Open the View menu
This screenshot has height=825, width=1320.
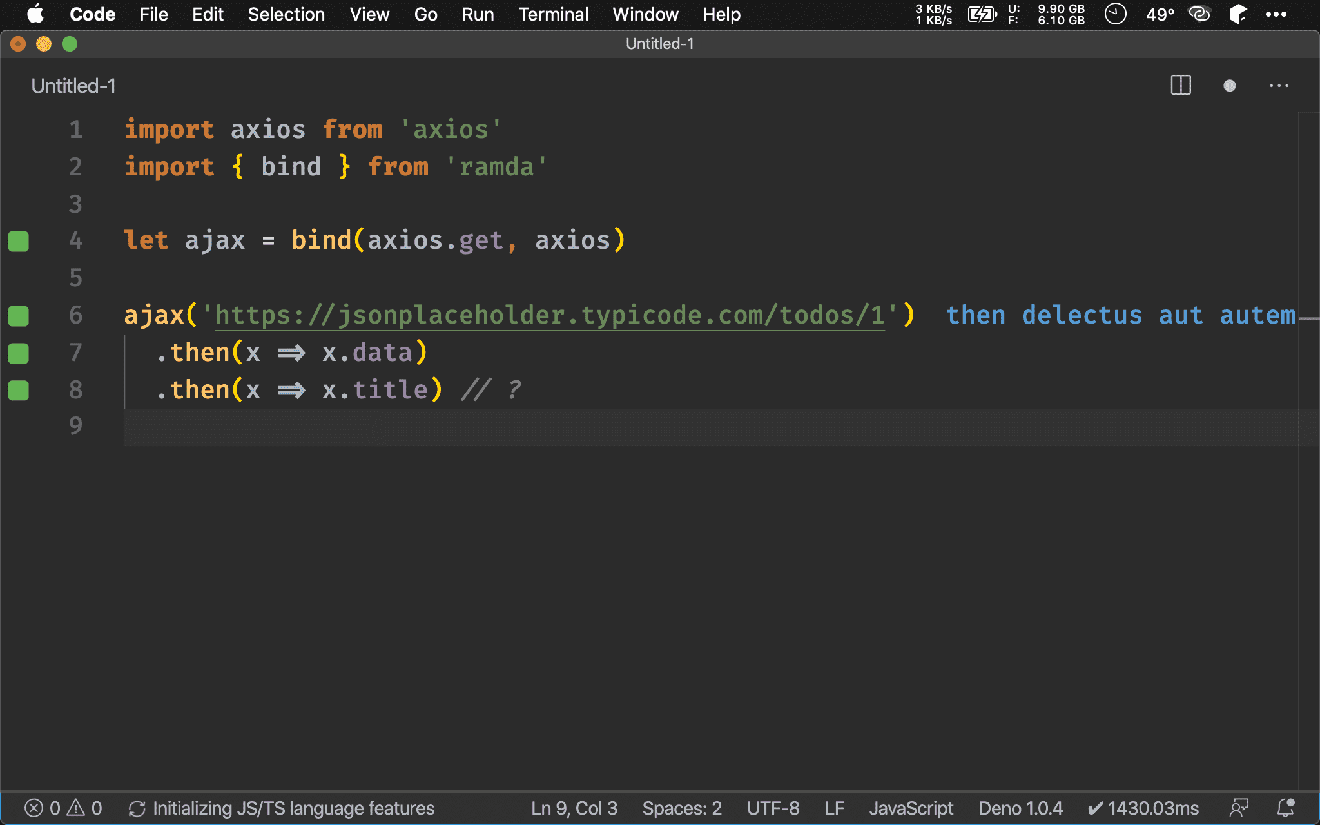click(x=369, y=14)
